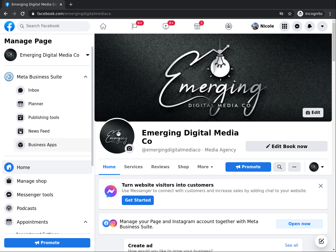Edit the cover photo
The image size is (336, 252).
coord(313,113)
